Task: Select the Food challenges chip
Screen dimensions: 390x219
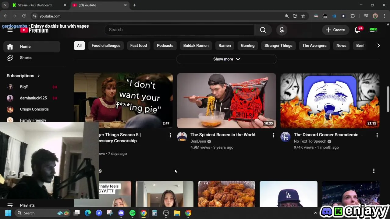Action: [106, 46]
